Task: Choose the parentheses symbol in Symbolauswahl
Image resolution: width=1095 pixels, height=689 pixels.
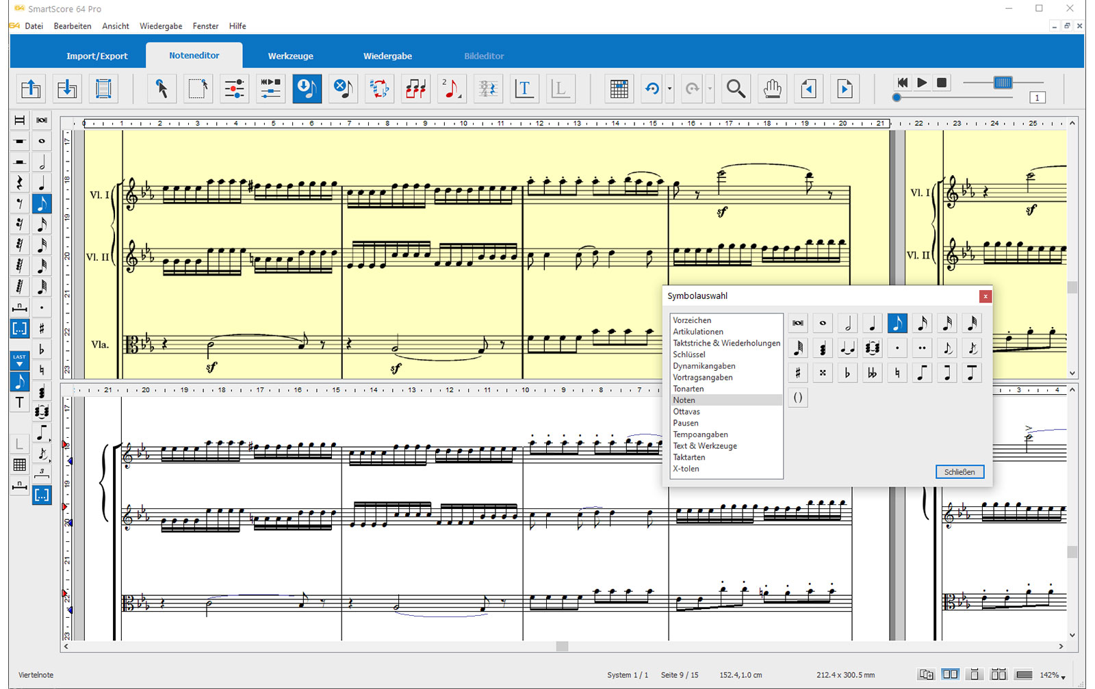Action: click(x=798, y=398)
